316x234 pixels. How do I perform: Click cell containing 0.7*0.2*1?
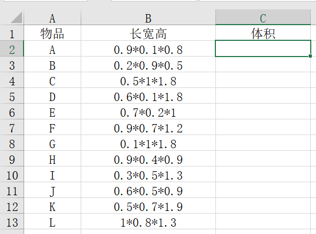pos(148,112)
